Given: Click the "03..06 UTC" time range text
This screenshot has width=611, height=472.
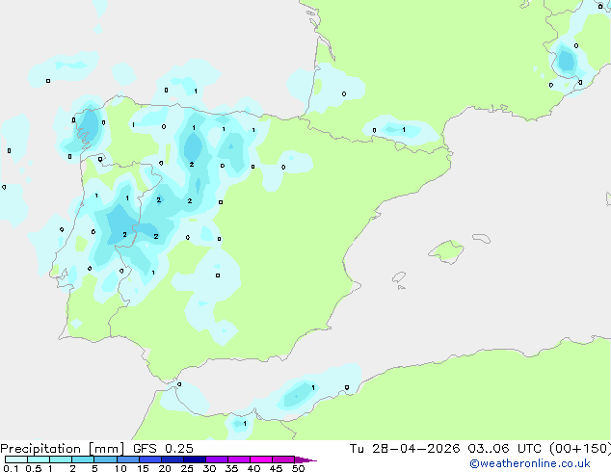Looking at the screenshot, I should [505, 449].
